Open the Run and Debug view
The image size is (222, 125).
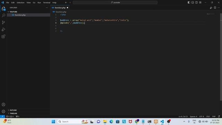[3, 30]
